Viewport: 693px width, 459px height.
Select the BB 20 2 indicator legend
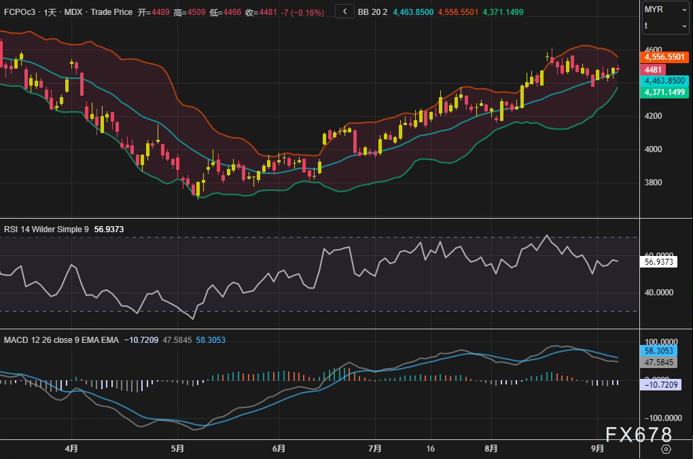tap(372, 12)
